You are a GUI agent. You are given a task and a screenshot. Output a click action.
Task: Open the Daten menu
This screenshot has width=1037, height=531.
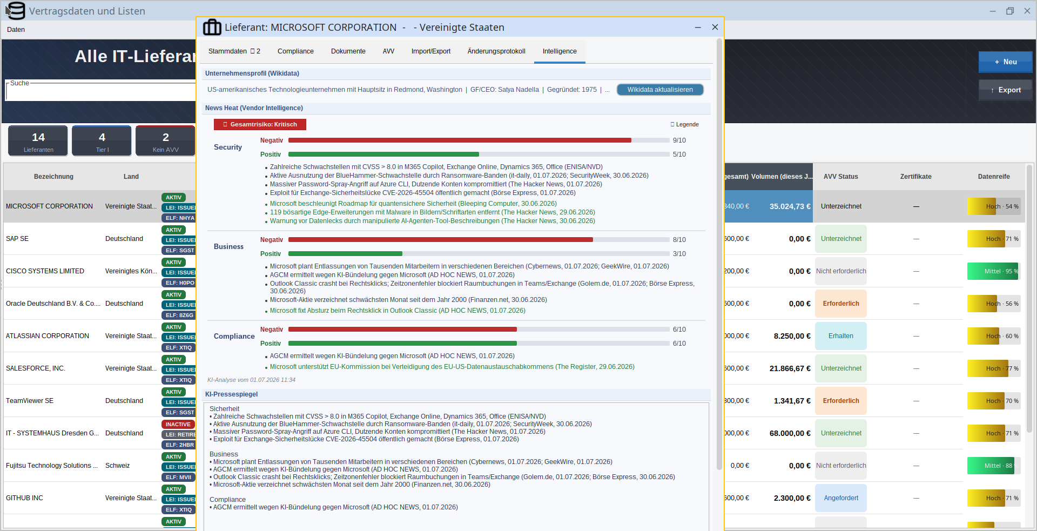(x=16, y=30)
